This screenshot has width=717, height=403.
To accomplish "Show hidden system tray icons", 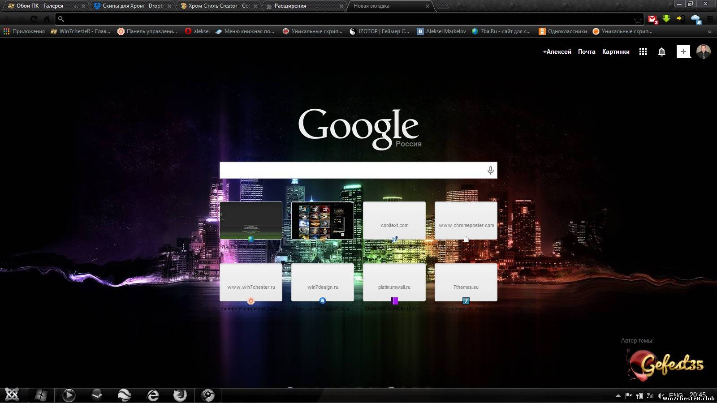I will pos(618,395).
